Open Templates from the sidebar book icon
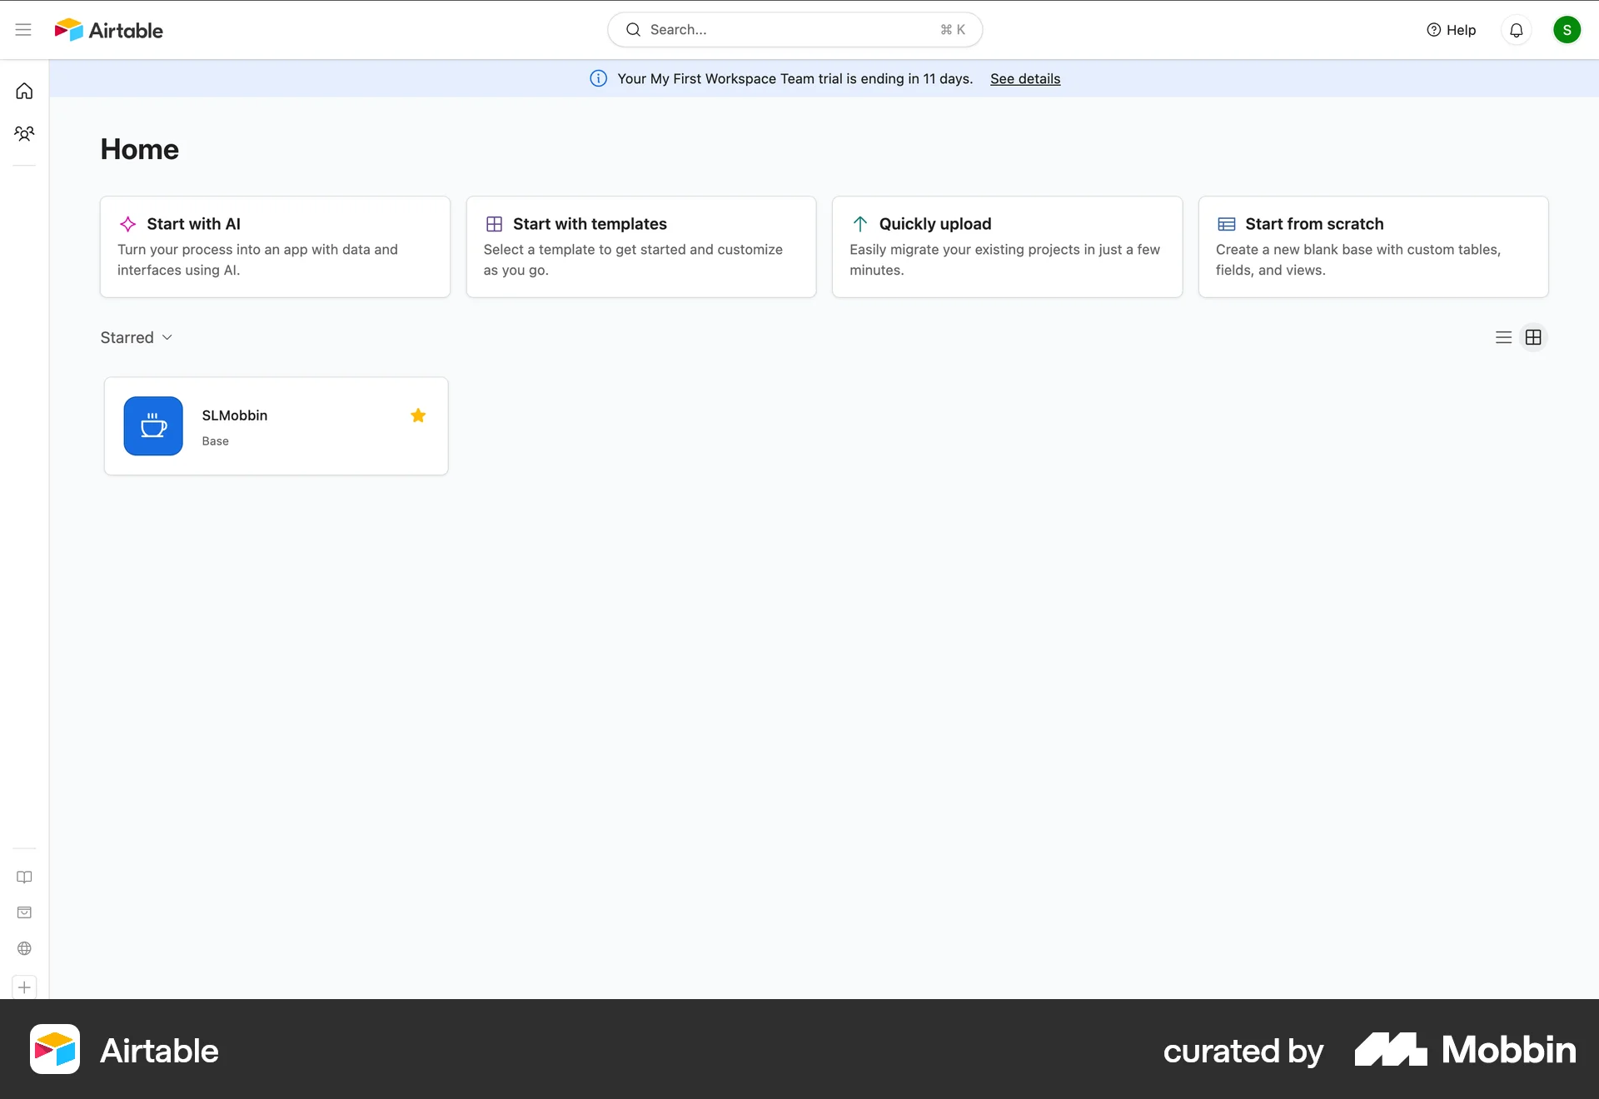This screenshot has width=1599, height=1099. pyautogui.click(x=24, y=877)
